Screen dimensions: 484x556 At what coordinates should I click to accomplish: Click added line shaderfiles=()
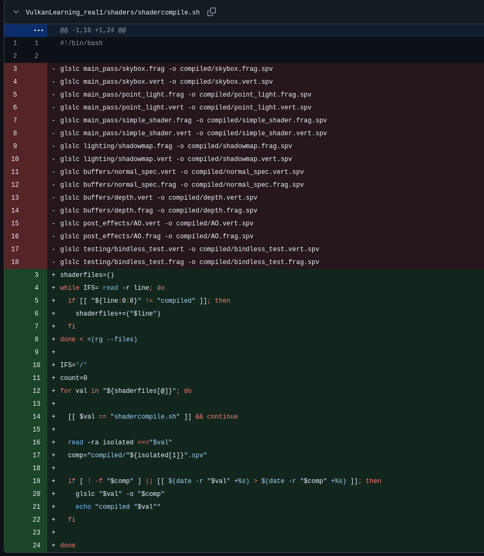(x=87, y=275)
